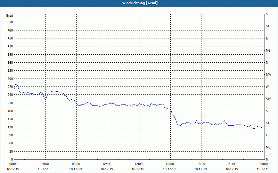Click the 'NW' compass label
Image resolution: width=278 pixels, height=173 pixels.
click(x=268, y=75)
